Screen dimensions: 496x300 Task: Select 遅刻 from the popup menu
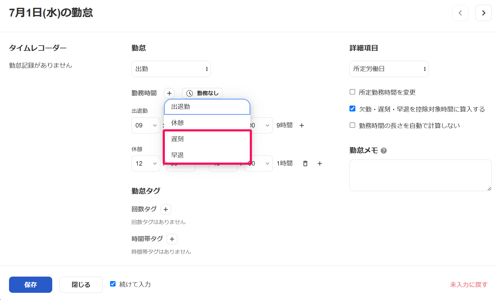[207, 139]
